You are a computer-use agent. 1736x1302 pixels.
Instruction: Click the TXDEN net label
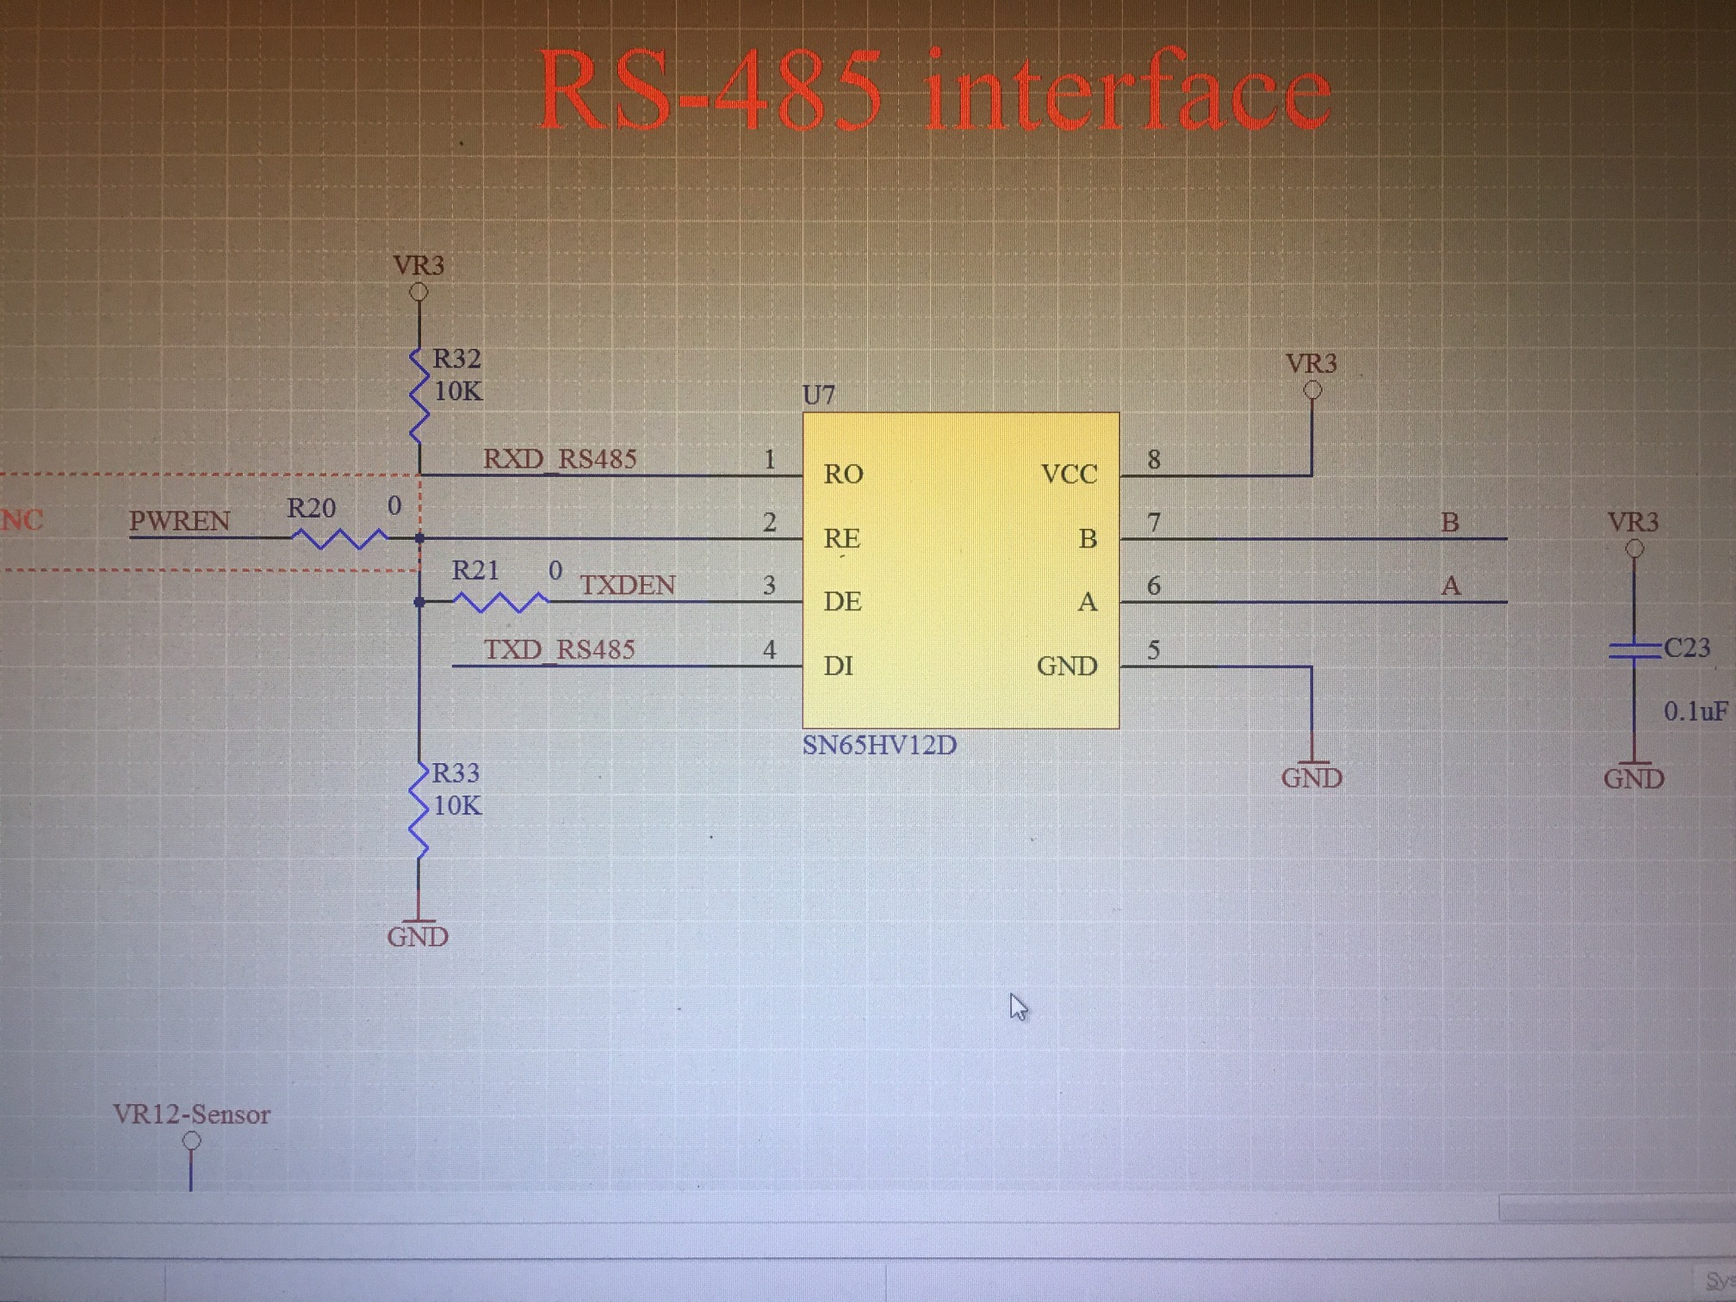coord(628,586)
